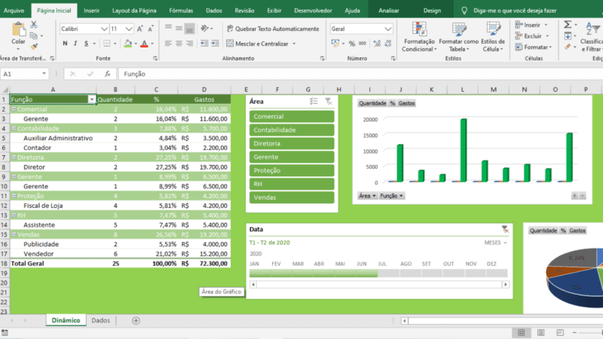The height and width of the screenshot is (339, 603).
Task: Clear the Data timeline filter
Action: 504,229
